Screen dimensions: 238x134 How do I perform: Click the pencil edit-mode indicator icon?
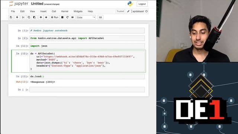pyautogui.click(x=128, y=11)
